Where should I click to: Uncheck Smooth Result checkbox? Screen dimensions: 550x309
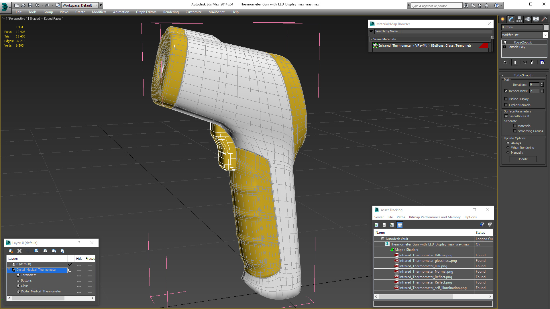(506, 116)
